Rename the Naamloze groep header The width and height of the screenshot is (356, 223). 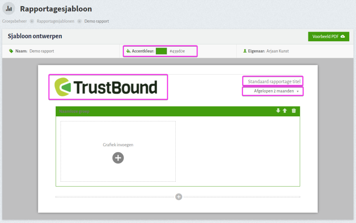(x=74, y=111)
